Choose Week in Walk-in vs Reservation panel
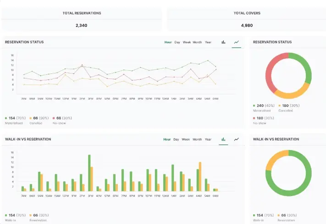This screenshot has height=224, width=326. (186, 140)
